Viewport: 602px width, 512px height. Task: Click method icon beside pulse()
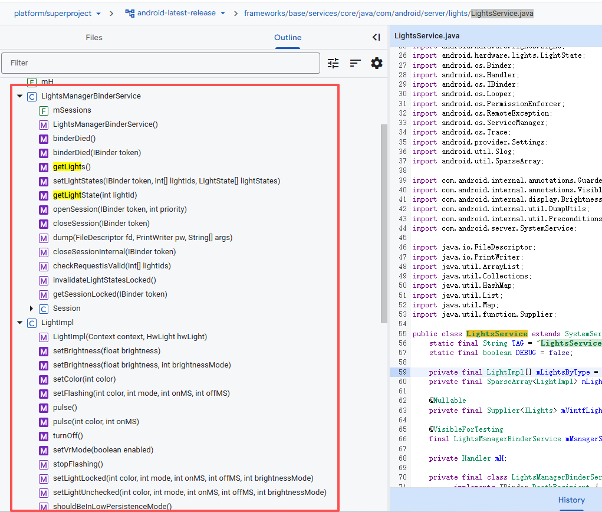pyautogui.click(x=44, y=408)
